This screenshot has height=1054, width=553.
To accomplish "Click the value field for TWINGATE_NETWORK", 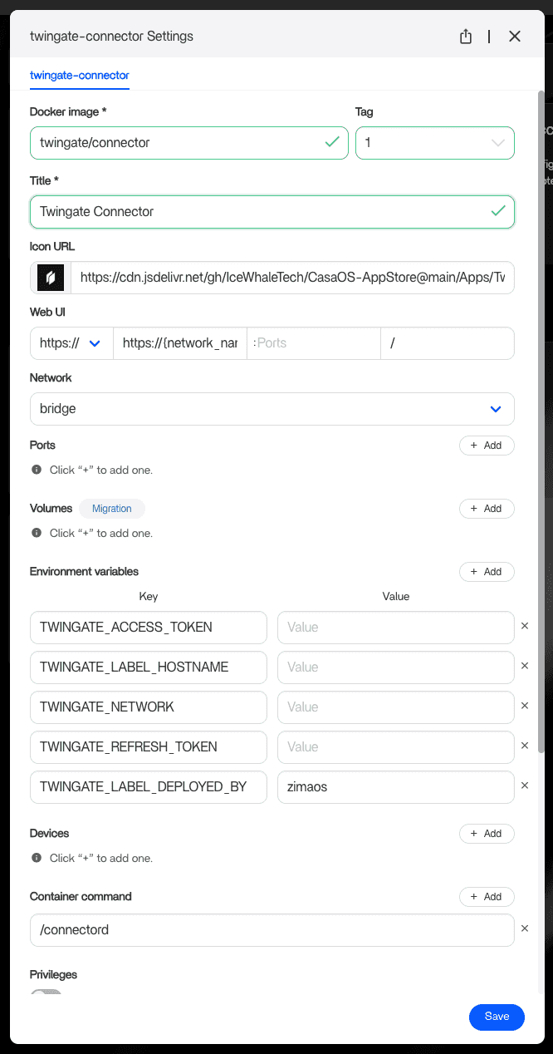I will click(396, 707).
